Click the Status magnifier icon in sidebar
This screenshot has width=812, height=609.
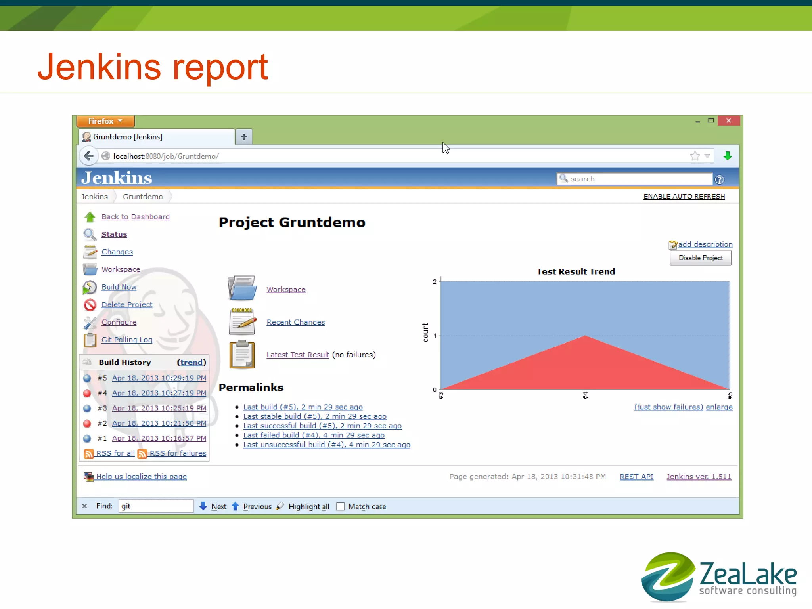click(x=90, y=234)
